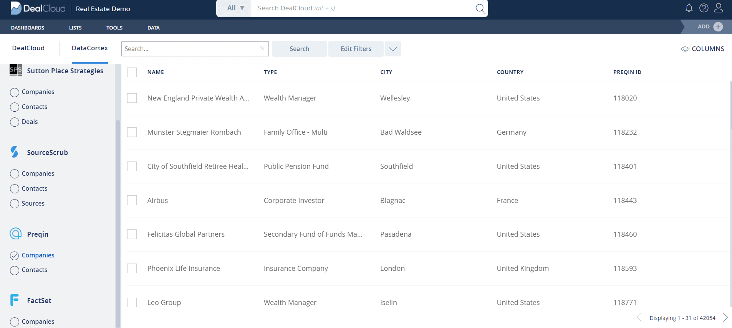
Task: Switch to the DataCortex tab
Action: click(x=90, y=48)
